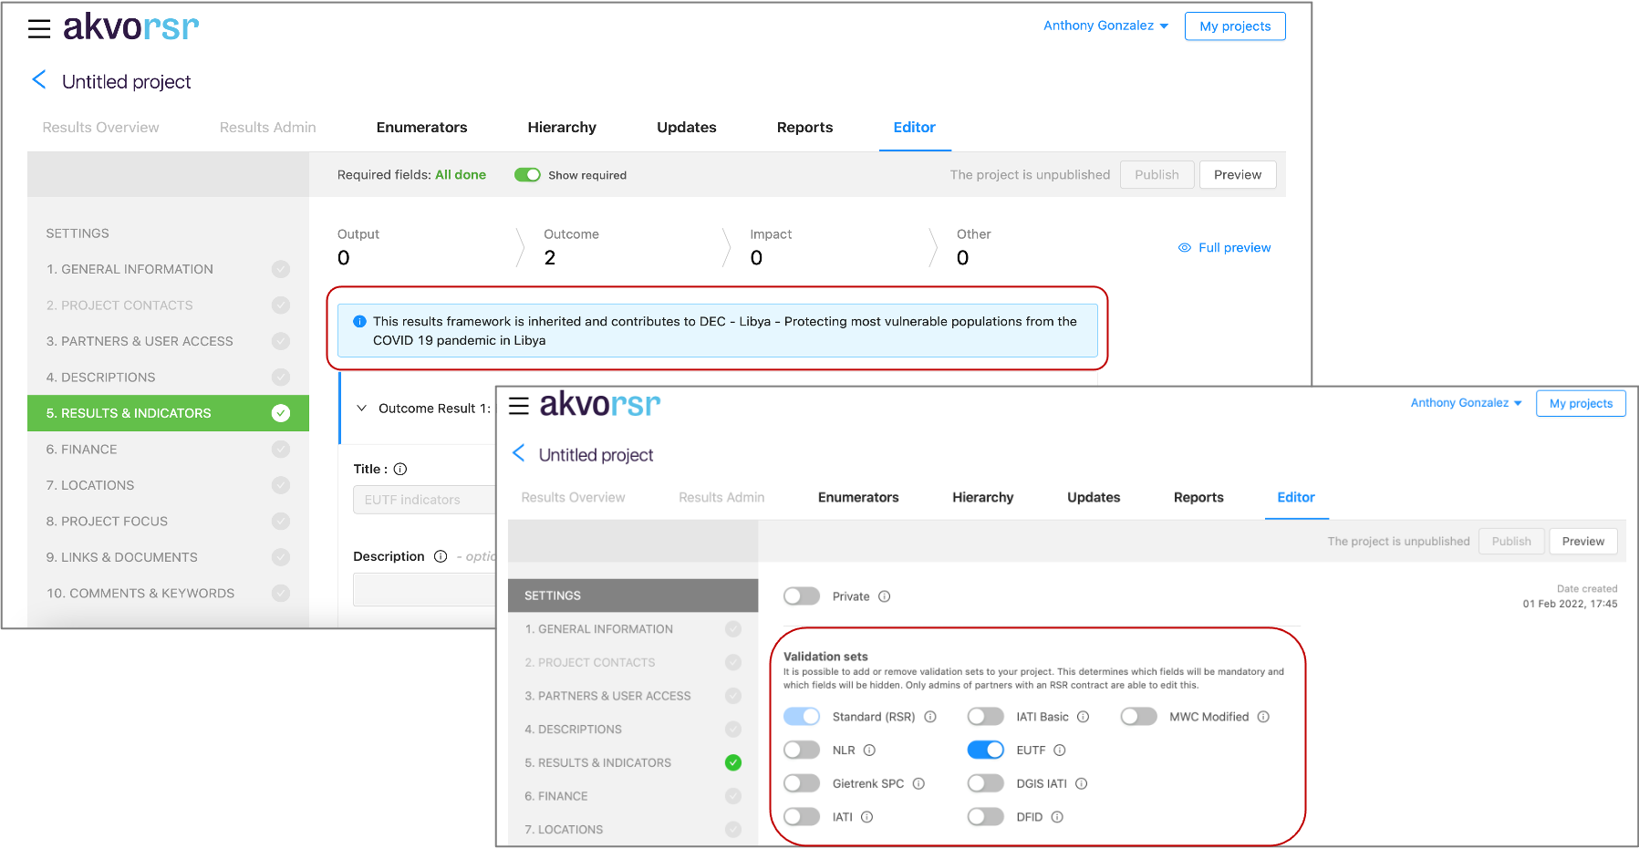Click the Description input field

[x=424, y=589]
